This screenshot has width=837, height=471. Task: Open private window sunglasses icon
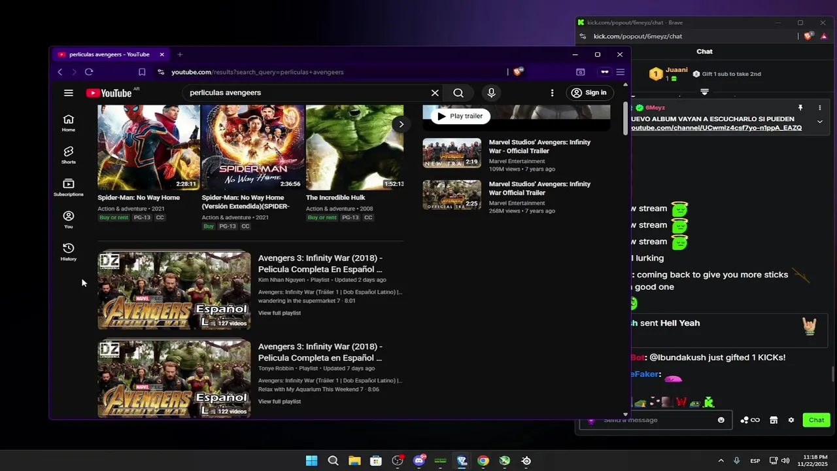605,72
